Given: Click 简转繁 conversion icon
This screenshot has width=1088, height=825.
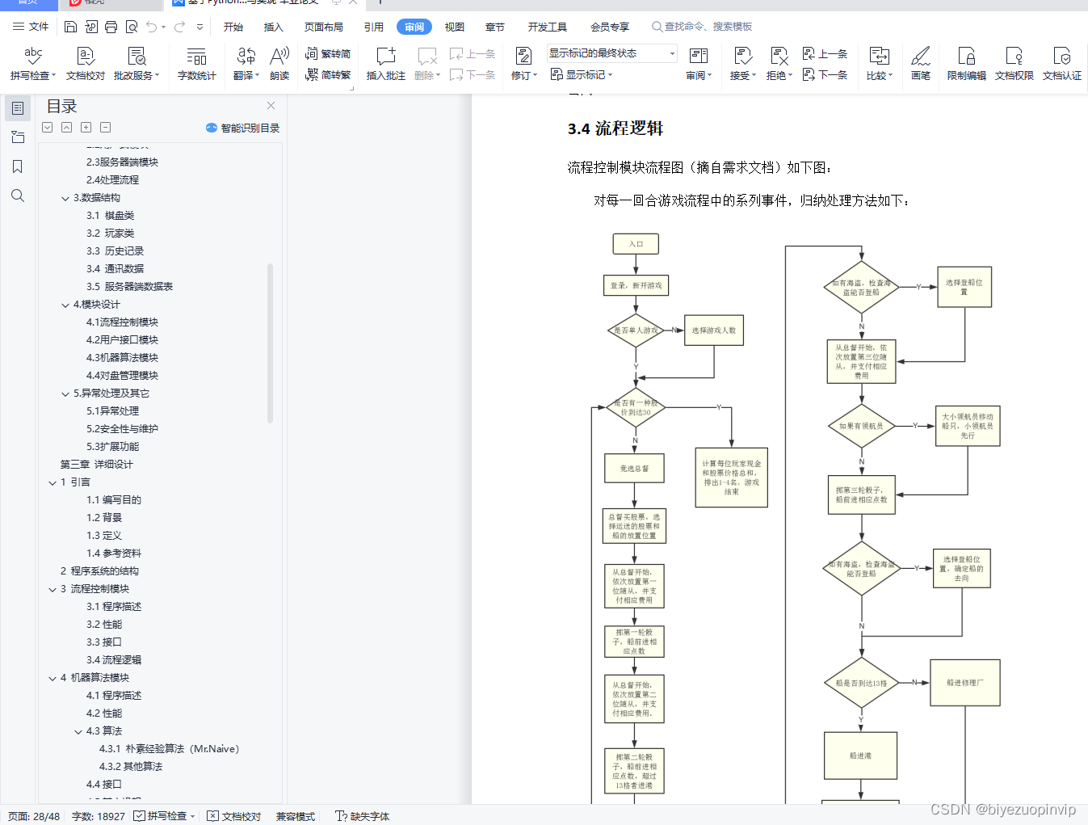Looking at the screenshot, I should 328,74.
